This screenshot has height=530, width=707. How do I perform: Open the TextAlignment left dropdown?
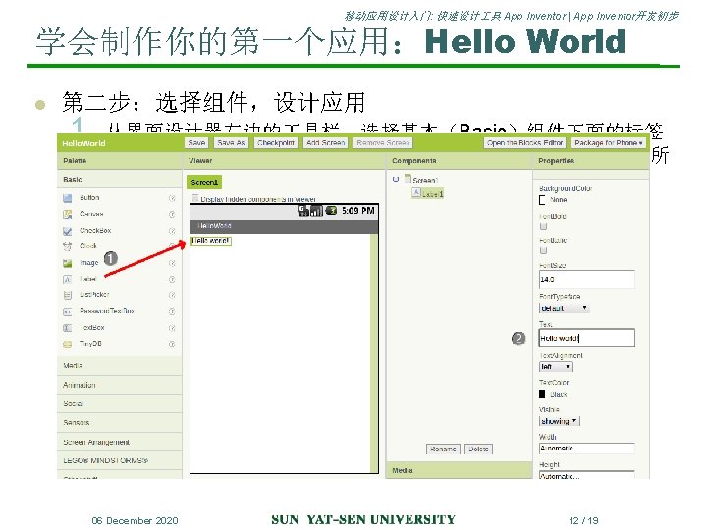pos(556,367)
